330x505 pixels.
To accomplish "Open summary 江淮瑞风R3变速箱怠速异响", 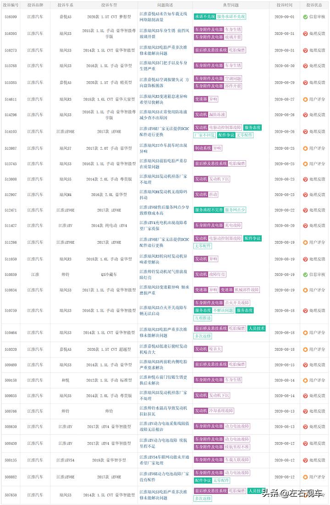I will pyautogui.click(x=163, y=99).
